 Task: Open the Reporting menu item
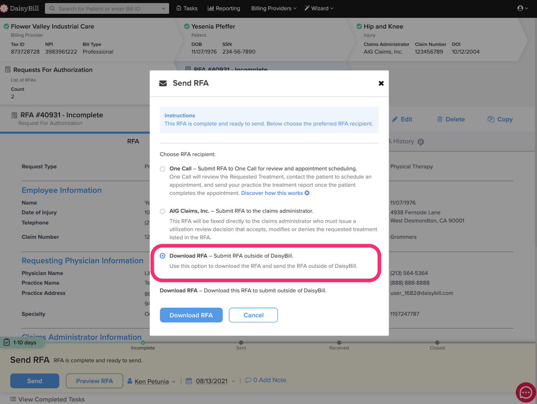[224, 8]
